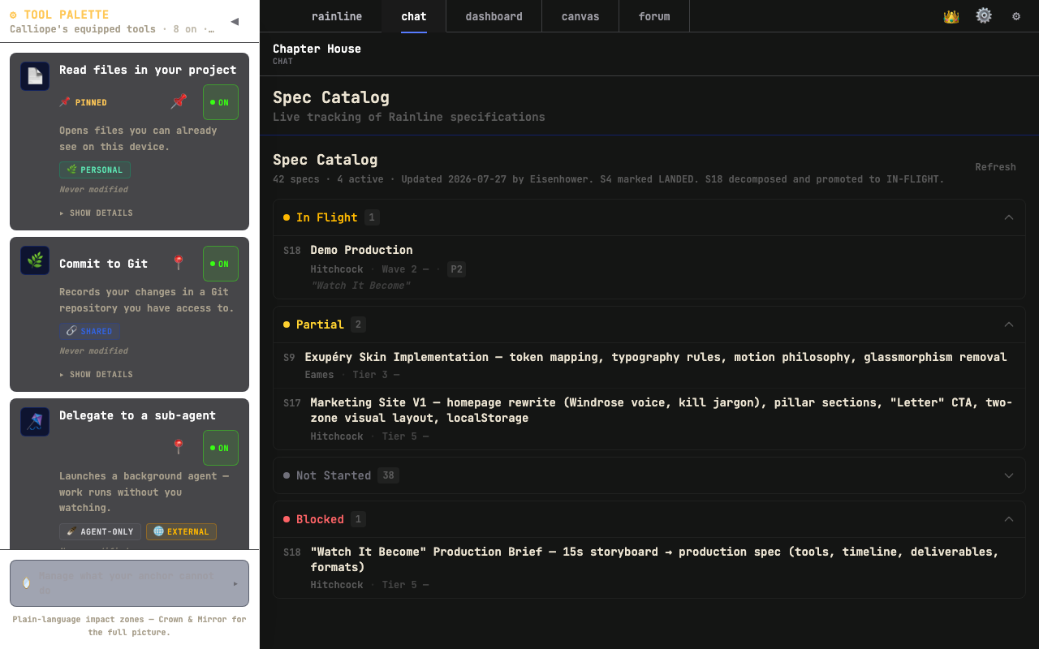Open the large silver gear settings icon
This screenshot has width=1039, height=649.
[x=984, y=15]
